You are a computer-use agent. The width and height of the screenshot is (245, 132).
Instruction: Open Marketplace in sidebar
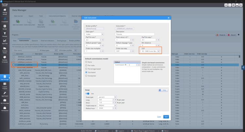tap(5, 109)
